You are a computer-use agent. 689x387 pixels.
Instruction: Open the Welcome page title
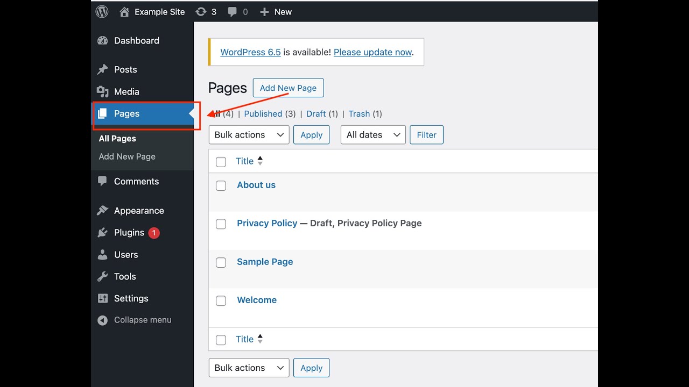pyautogui.click(x=257, y=300)
